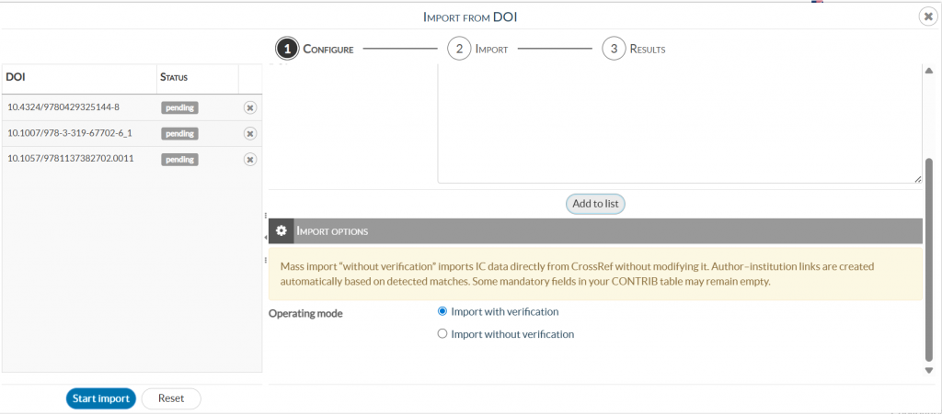
Task: Select Import without verification mode
Action: click(442, 334)
